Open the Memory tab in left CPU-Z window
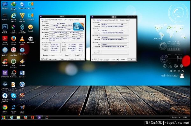The image size is (191, 126). click(60, 20)
